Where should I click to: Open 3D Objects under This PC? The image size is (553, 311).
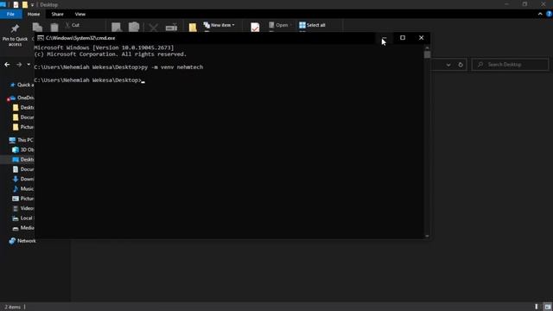click(x=23, y=149)
